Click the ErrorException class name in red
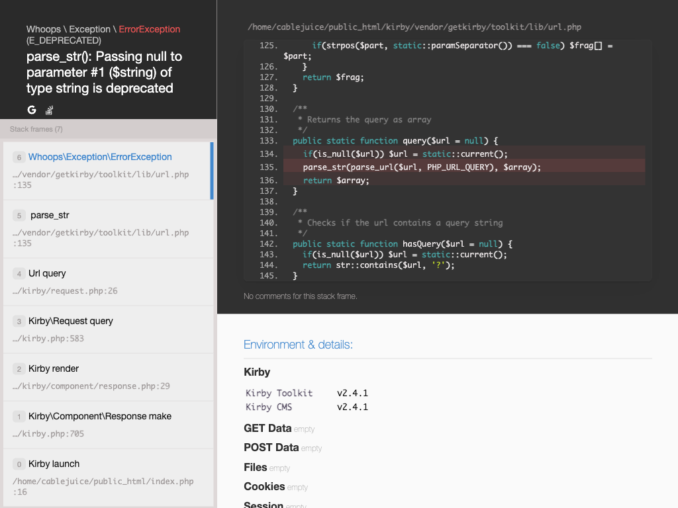678x508 pixels. point(149,29)
